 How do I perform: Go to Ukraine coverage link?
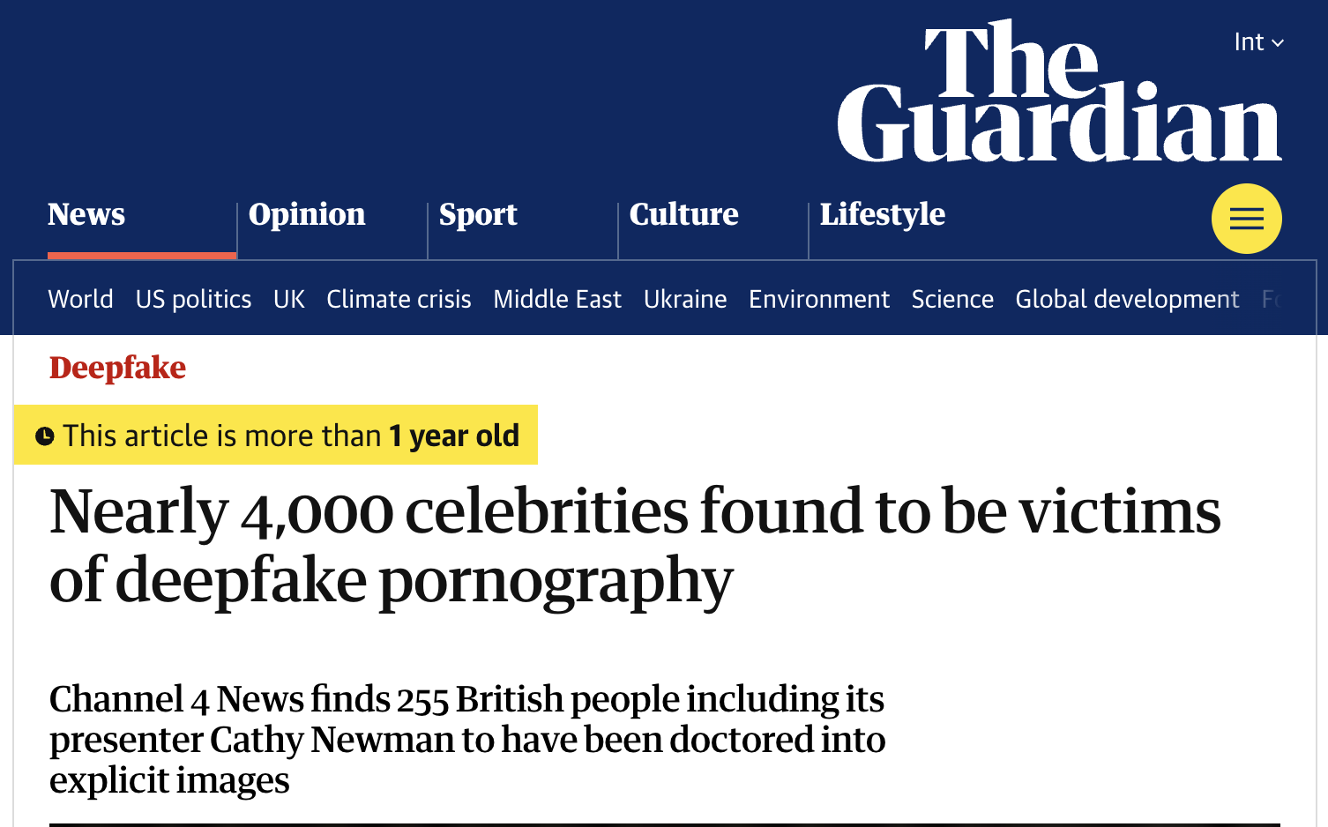pyautogui.click(x=685, y=300)
